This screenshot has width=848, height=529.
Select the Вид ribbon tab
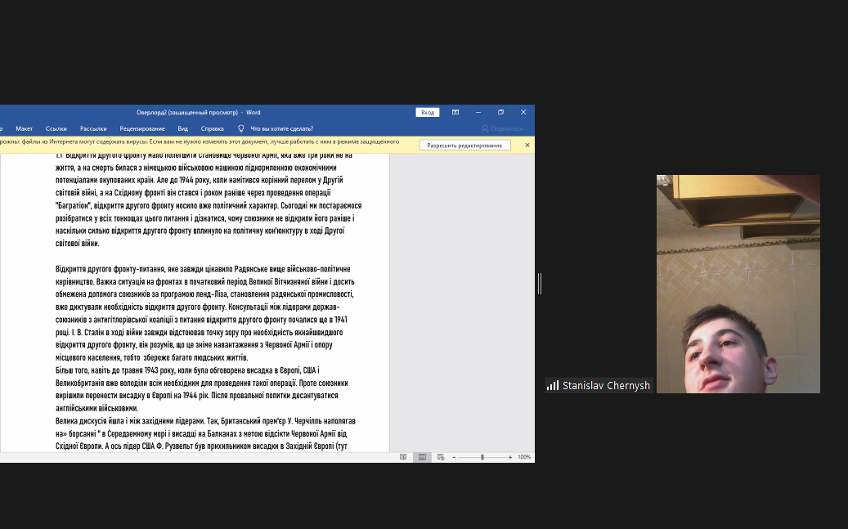pyautogui.click(x=183, y=128)
